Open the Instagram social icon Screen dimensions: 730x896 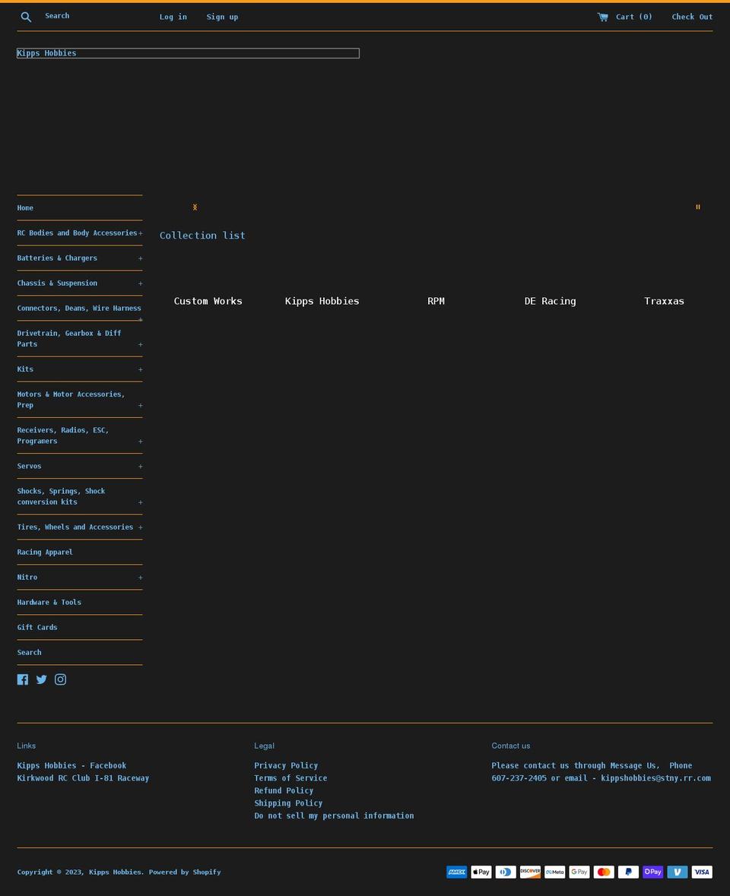61,679
